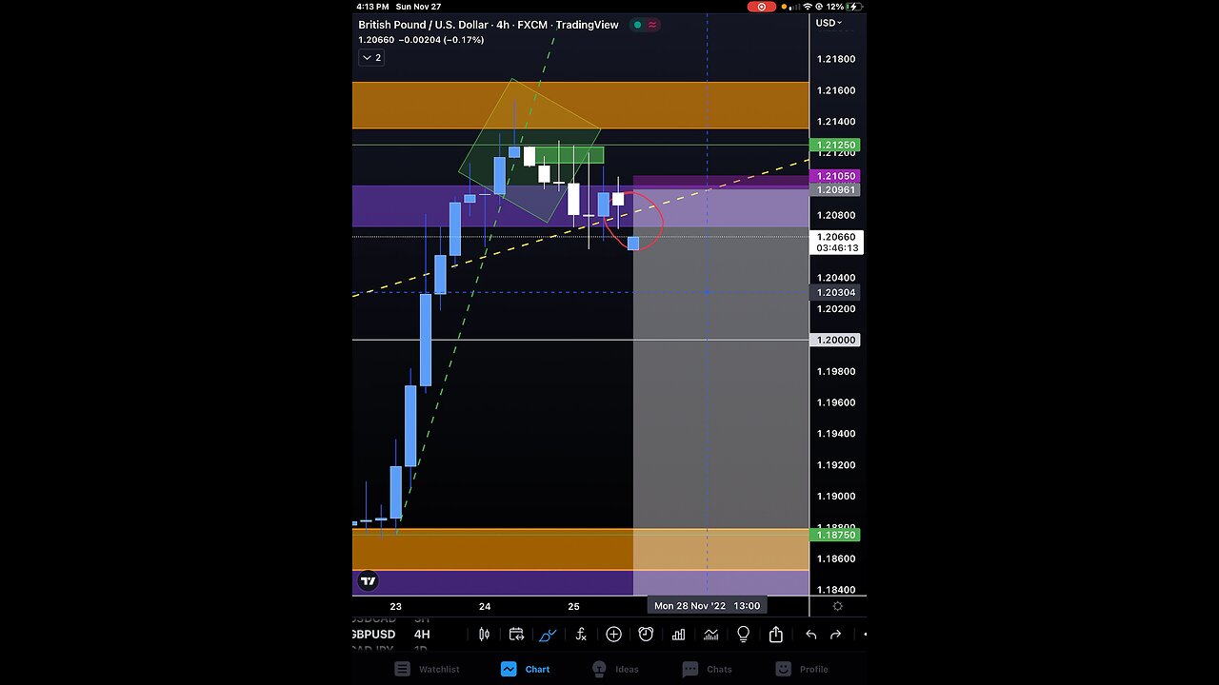Tap the battery status indicator
Image resolution: width=1219 pixels, height=685 pixels.
855,7
